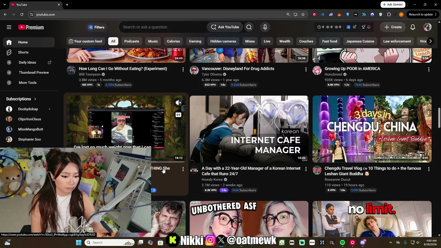Image resolution: width=441 pixels, height=248 pixels.
Task: Select the Wealth filter chip
Action: pos(285,41)
